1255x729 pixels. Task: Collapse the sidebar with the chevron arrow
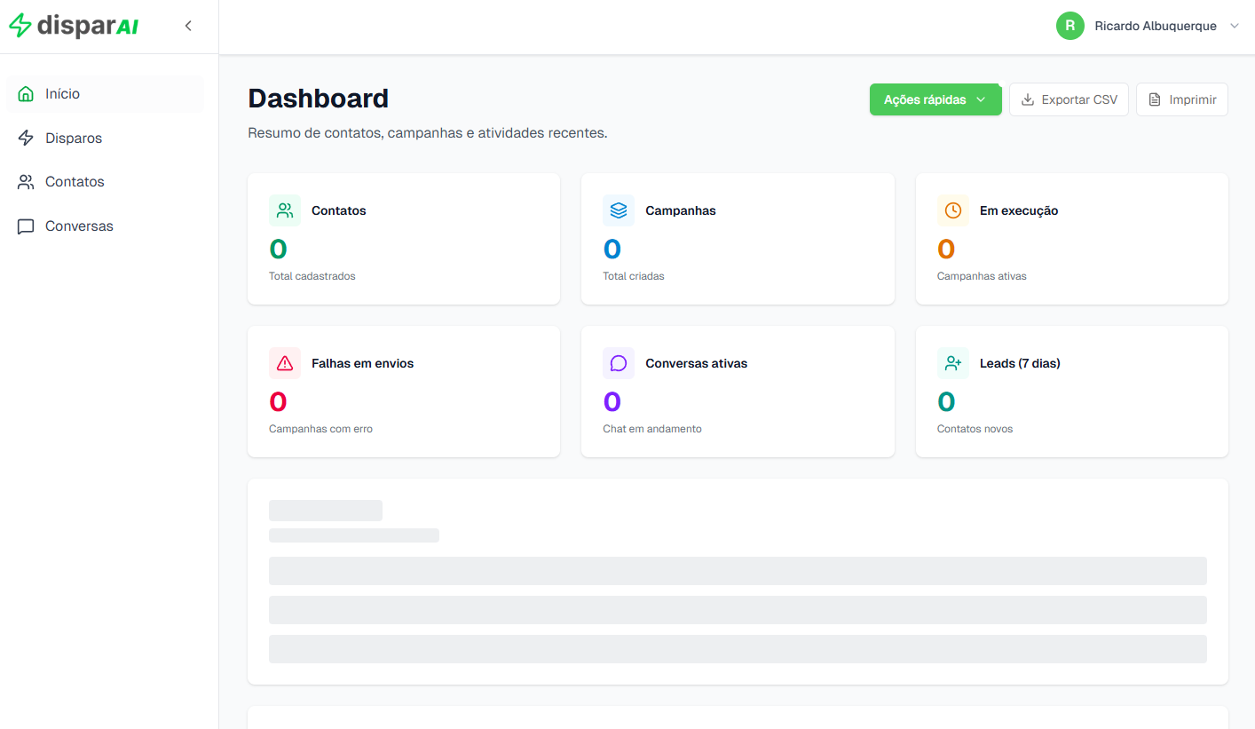(188, 26)
